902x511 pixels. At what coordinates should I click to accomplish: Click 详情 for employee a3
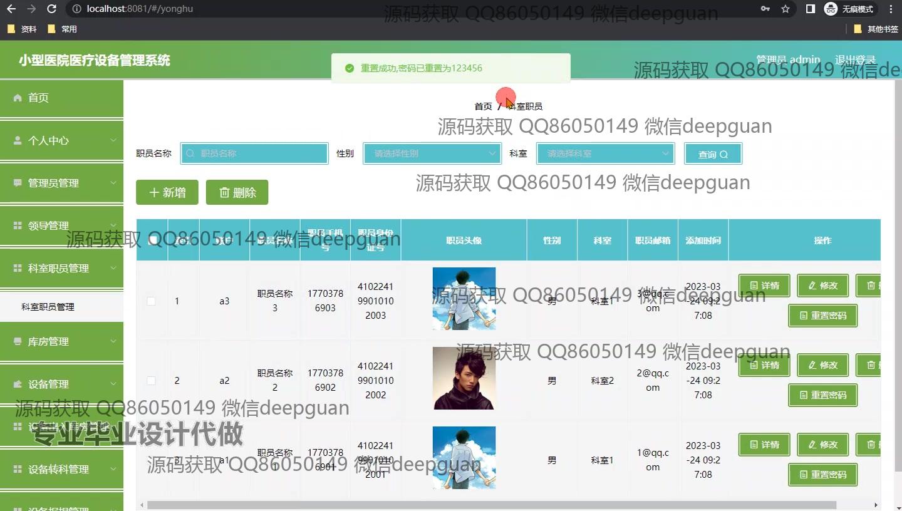click(764, 286)
